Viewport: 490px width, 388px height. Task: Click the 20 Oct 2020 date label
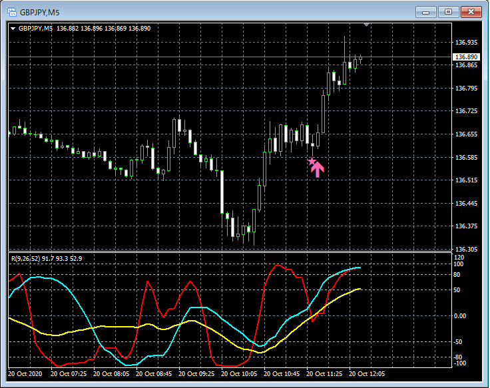point(25,373)
